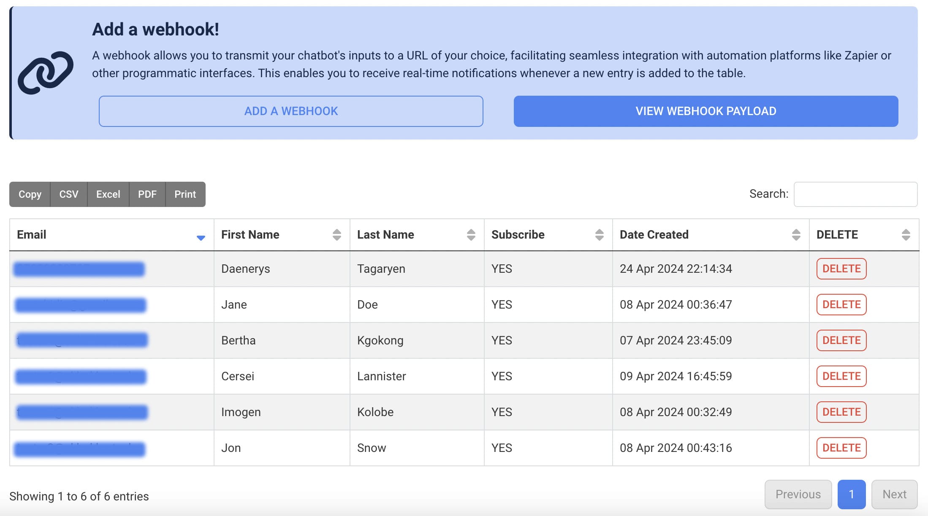Viewport: 928px width, 516px height.
Task: Go to page 1 in pagination
Action: pos(851,494)
